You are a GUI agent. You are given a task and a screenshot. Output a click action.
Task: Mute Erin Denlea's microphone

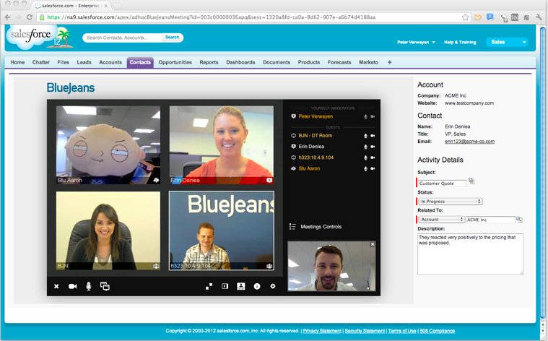pyautogui.click(x=365, y=147)
